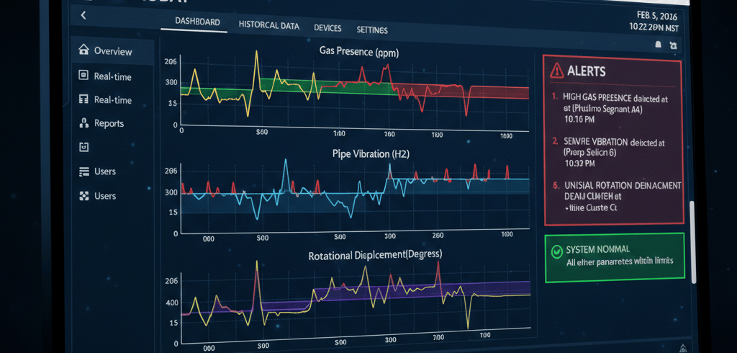Click the Pipe Vibration line chart plot
Image resolution: width=737 pixels, height=353 pixels.
point(355,195)
